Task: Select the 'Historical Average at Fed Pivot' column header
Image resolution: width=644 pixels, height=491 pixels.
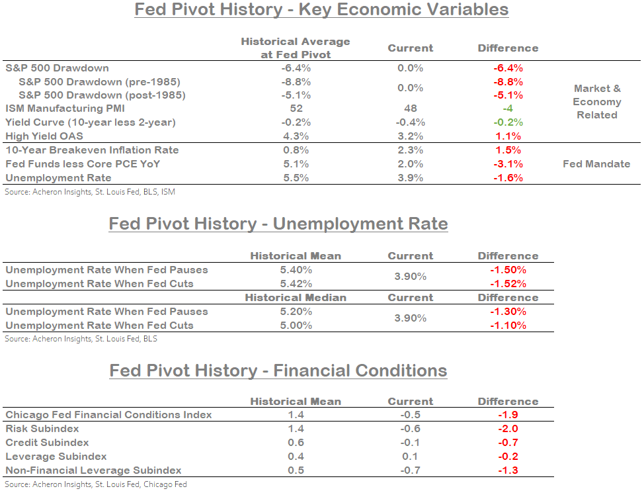Action: click(296, 48)
